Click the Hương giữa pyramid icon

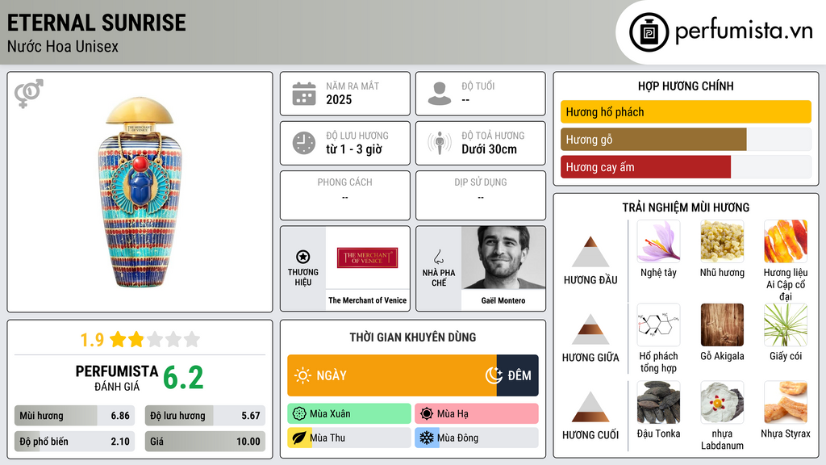coord(590,329)
